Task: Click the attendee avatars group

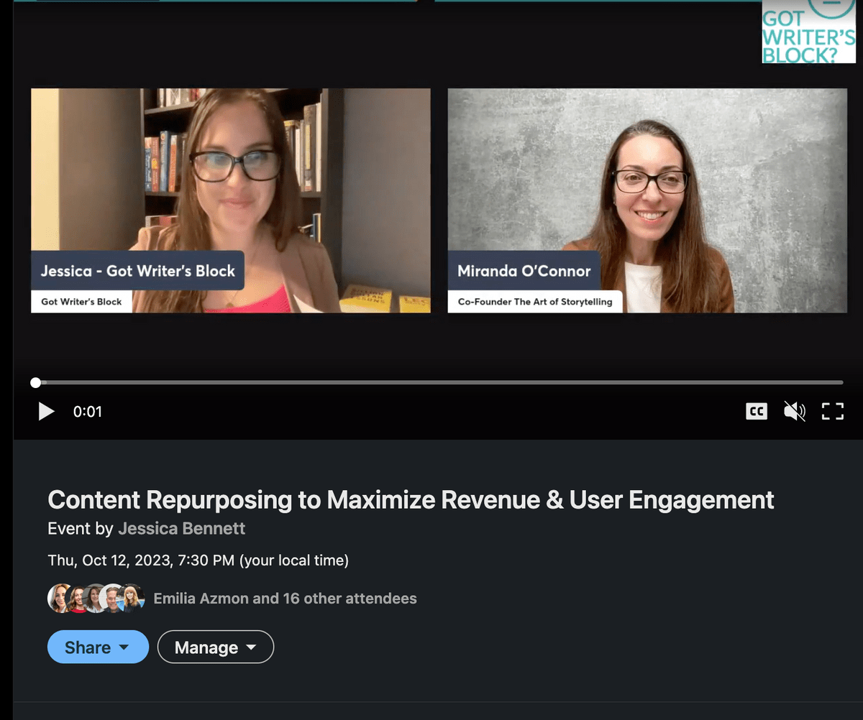Action: tap(96, 598)
